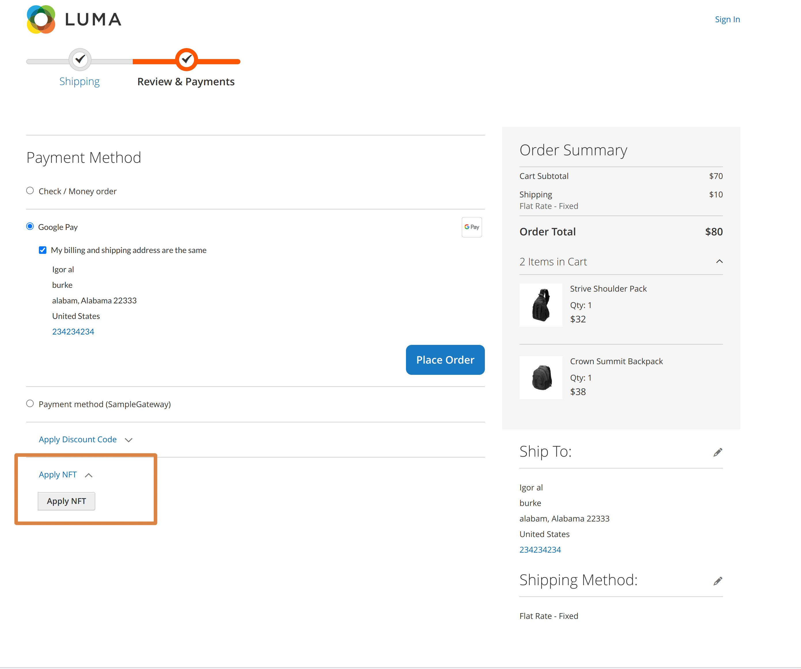Select Check / Money order payment option
The height and width of the screenshot is (669, 801).
(30, 191)
